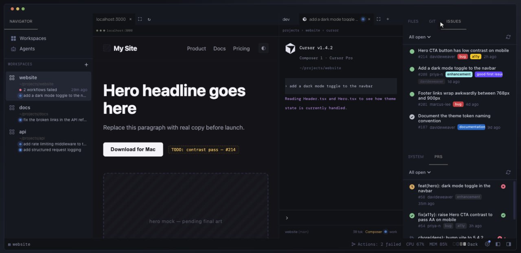Maximize the localhost:3000 preview pane

140,19
